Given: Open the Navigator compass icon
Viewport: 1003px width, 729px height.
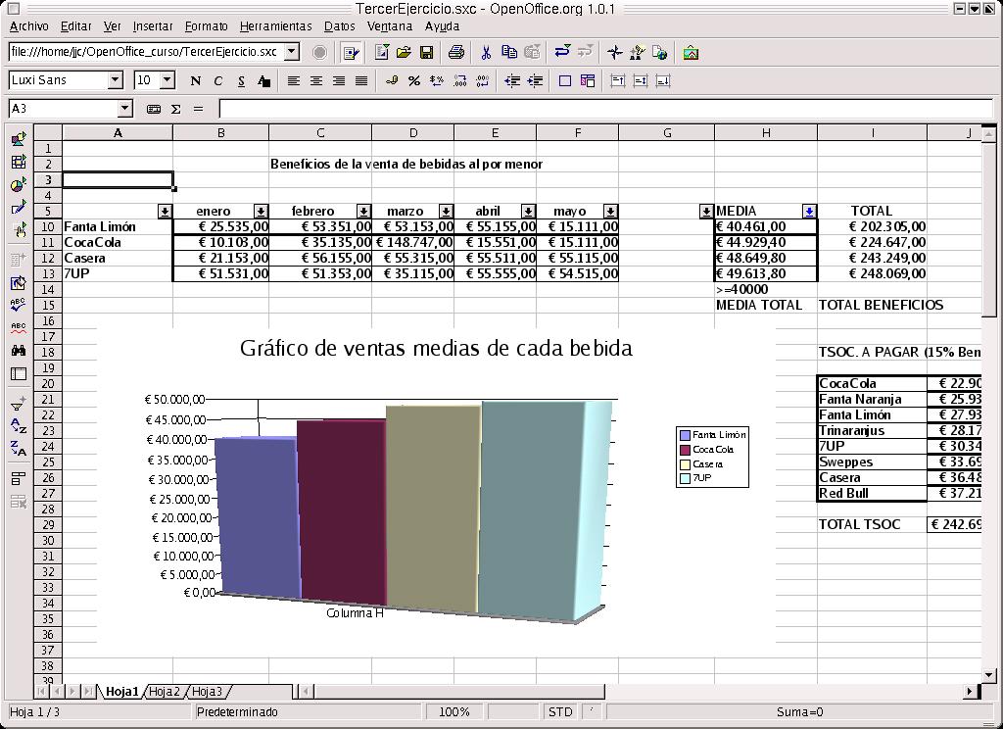Looking at the screenshot, I should (615, 53).
